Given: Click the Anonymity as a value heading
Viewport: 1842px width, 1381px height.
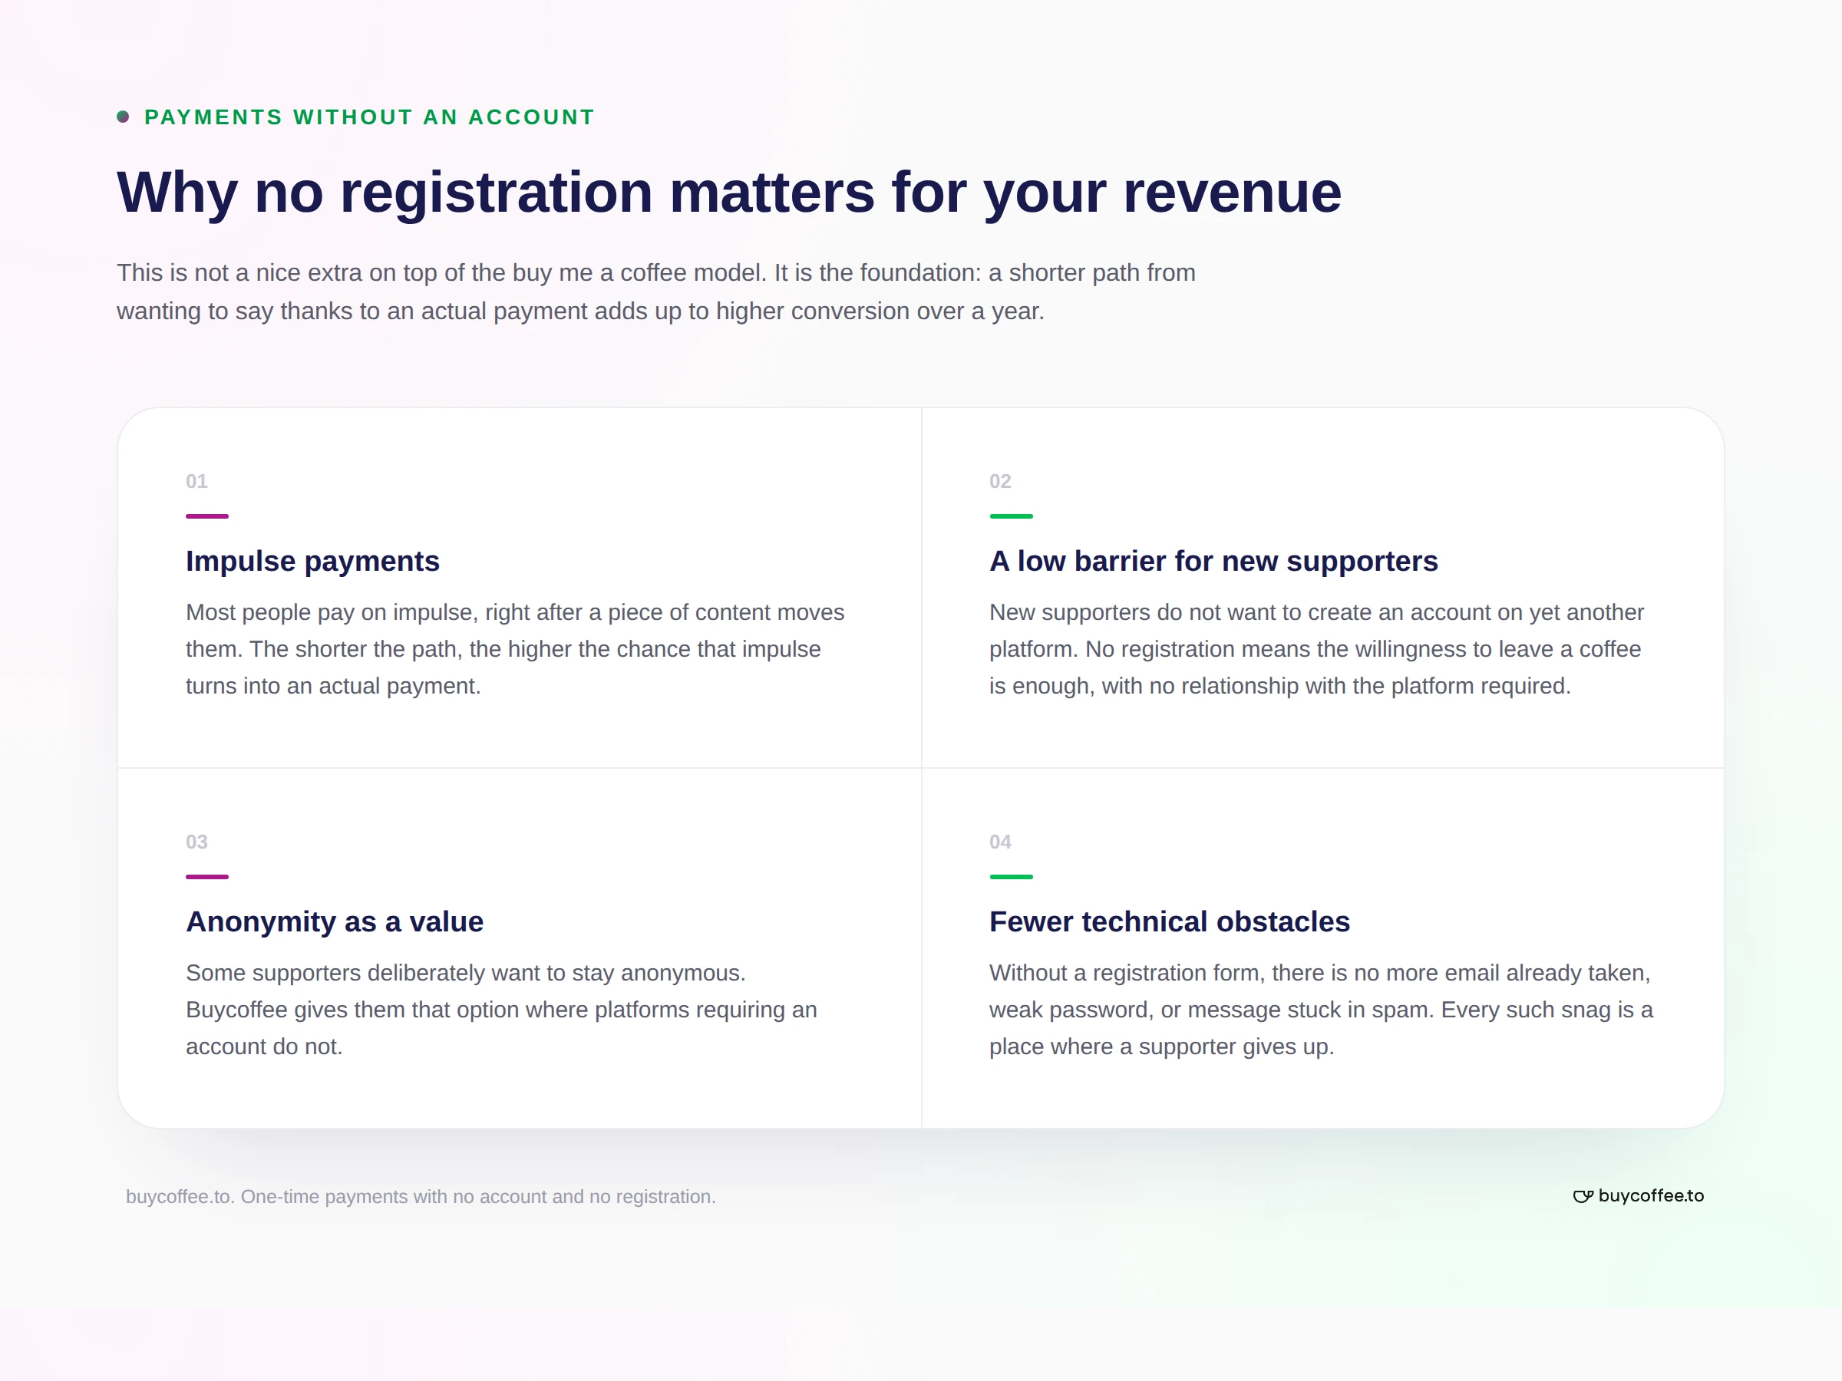Looking at the screenshot, I should (x=334, y=921).
